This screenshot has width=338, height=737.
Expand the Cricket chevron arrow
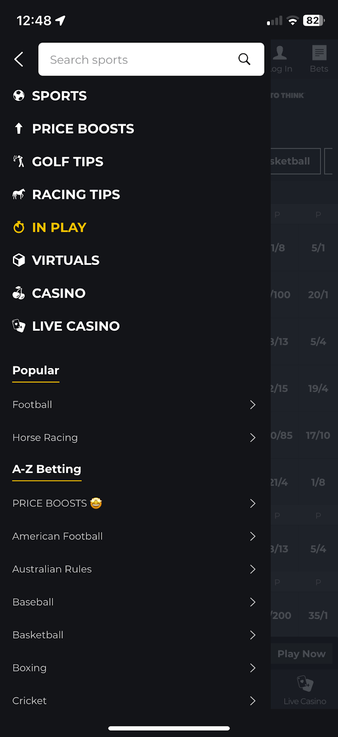click(x=252, y=701)
